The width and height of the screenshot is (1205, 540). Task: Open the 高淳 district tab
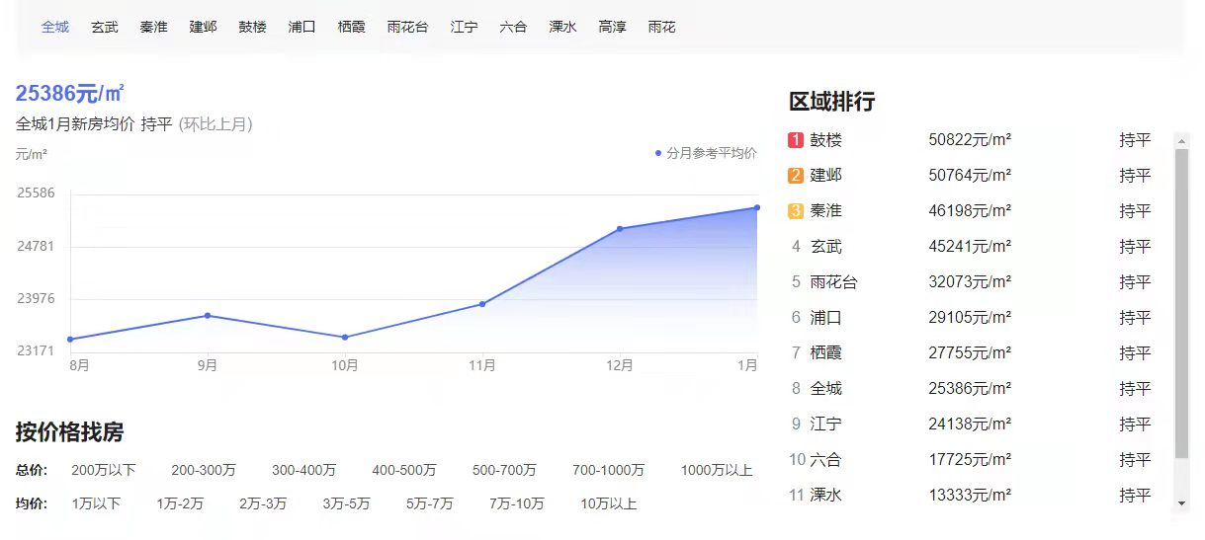click(x=613, y=28)
